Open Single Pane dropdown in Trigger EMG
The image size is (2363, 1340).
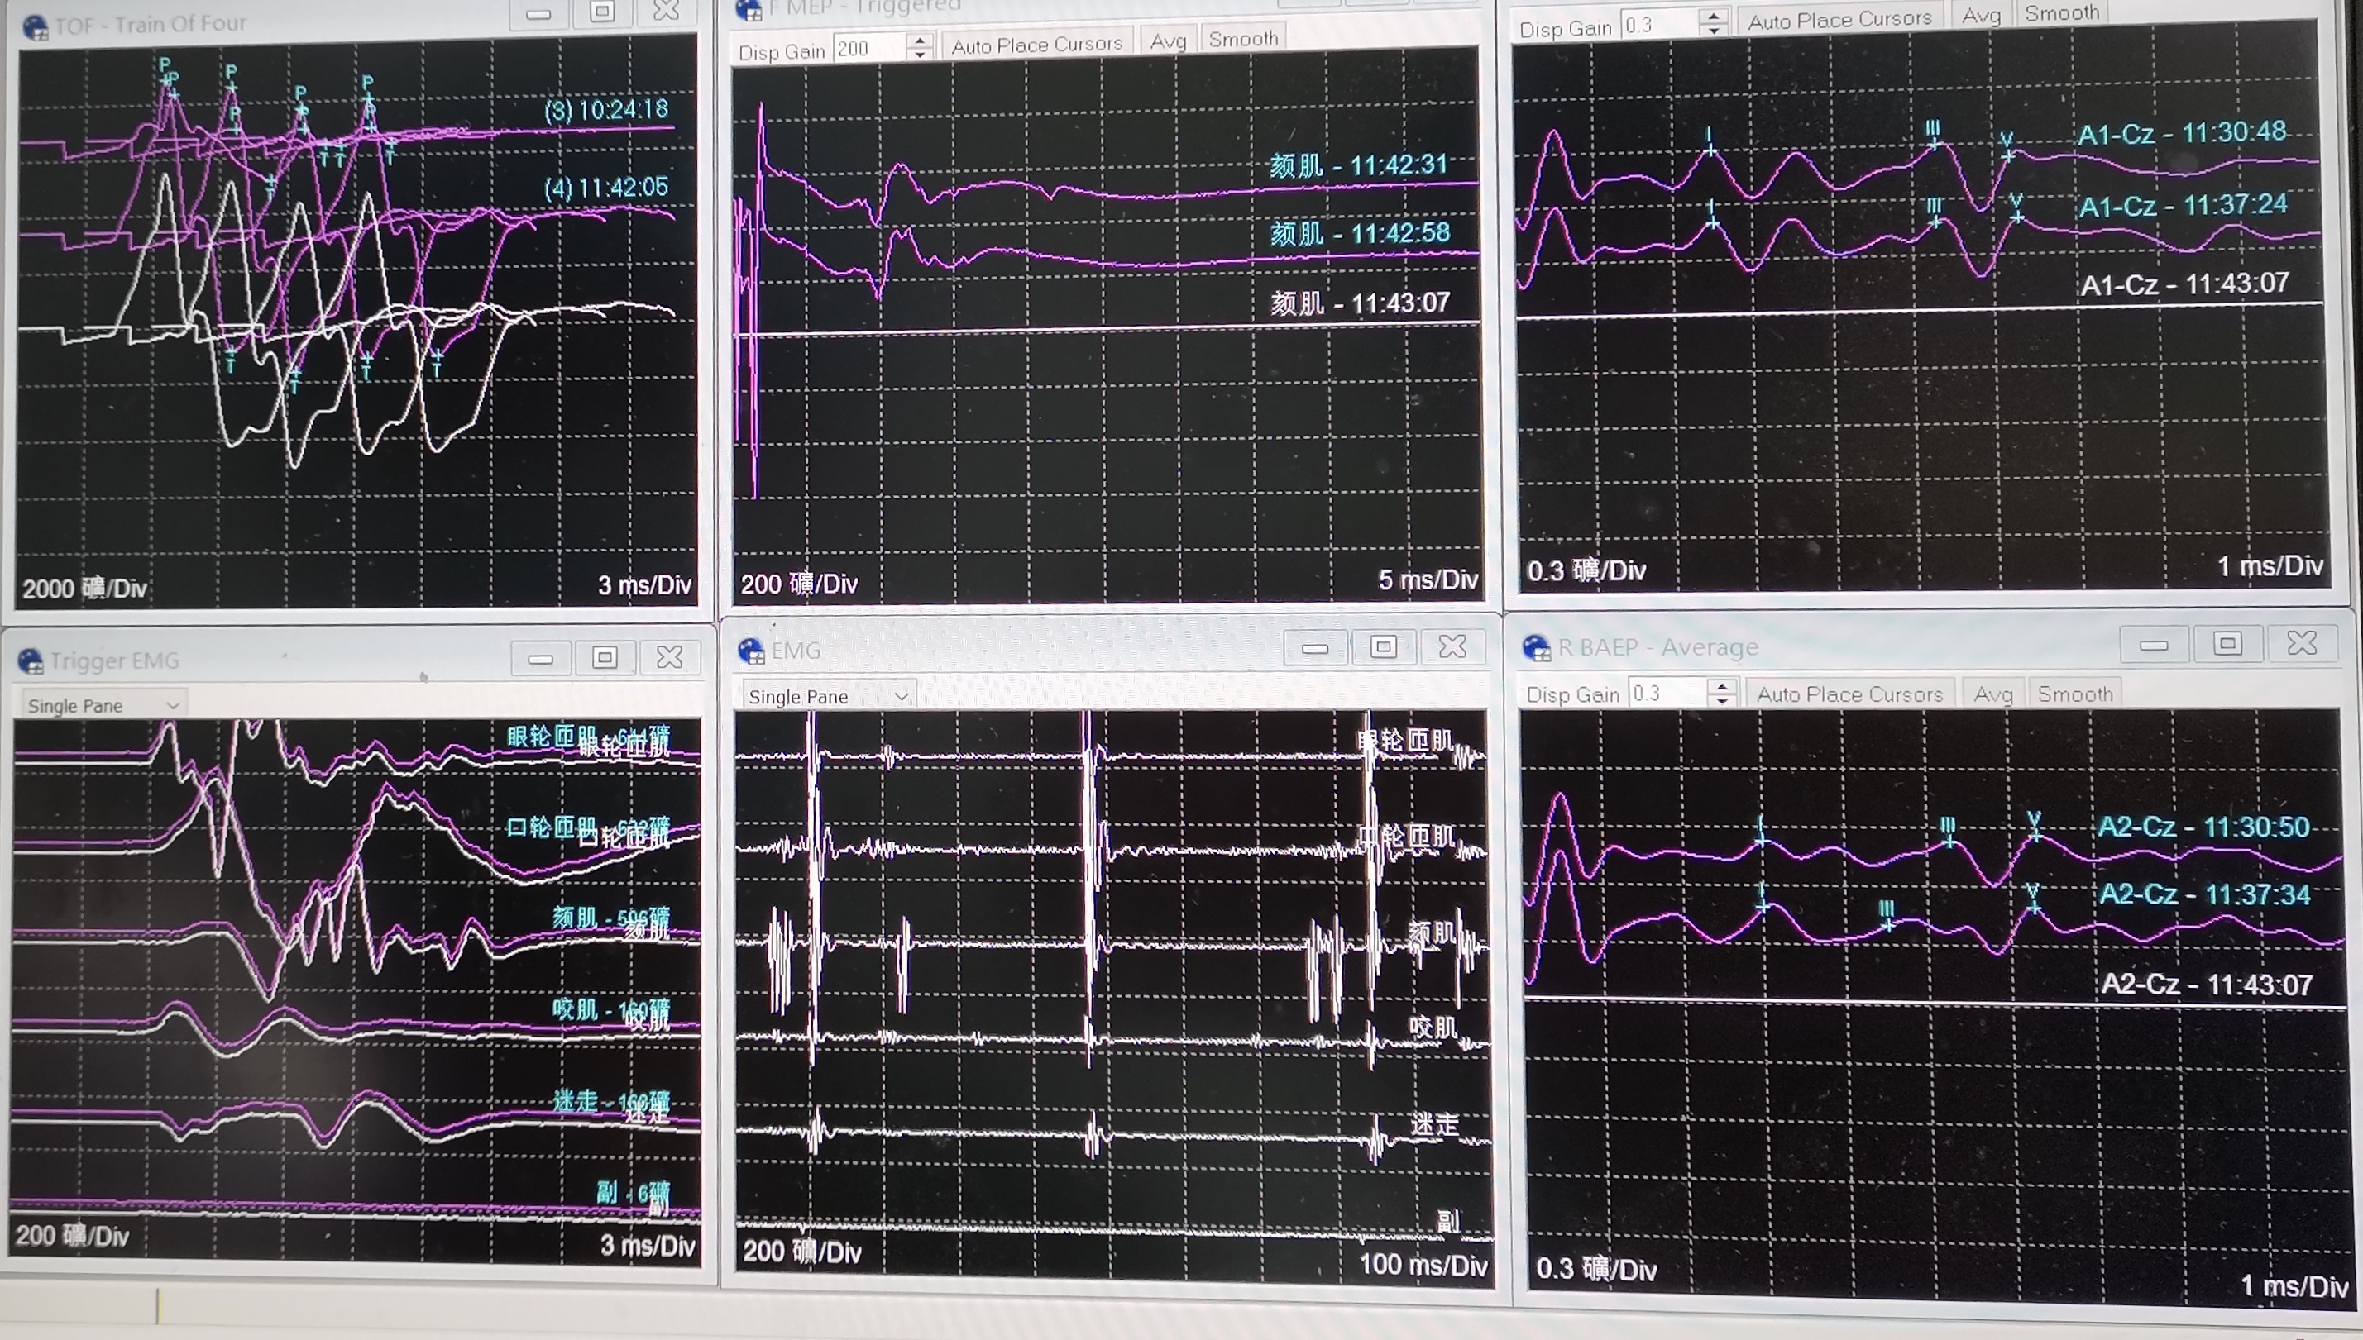[101, 705]
